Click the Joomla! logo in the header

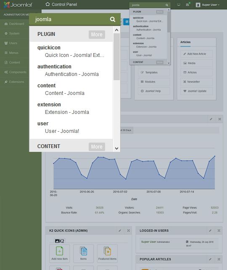[x=18, y=5]
